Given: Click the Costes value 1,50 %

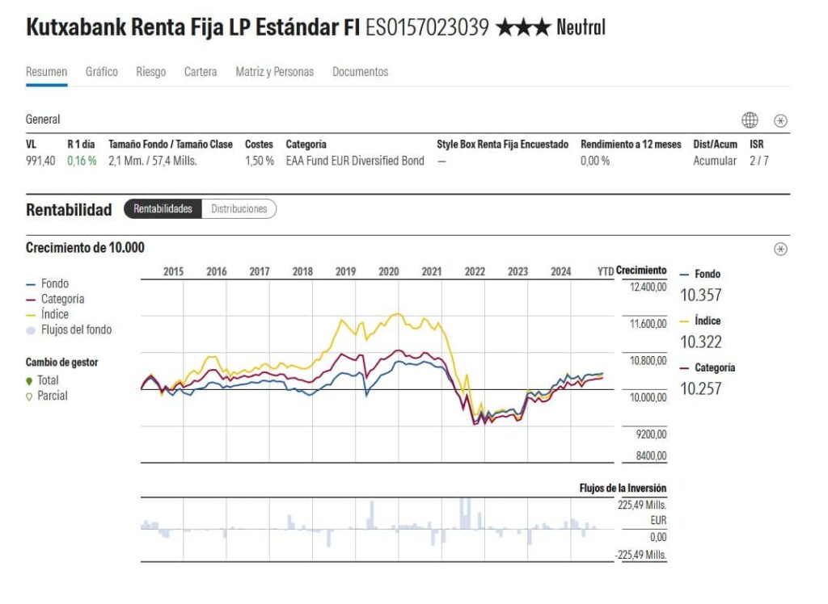Looking at the screenshot, I should coord(260,161).
